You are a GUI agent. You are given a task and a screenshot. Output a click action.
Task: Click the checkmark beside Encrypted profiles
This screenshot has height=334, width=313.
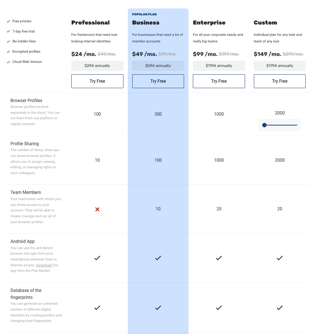(x=8, y=52)
